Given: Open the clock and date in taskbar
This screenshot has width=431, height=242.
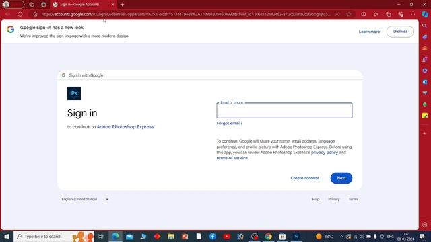Looking at the screenshot, I should [405, 236].
